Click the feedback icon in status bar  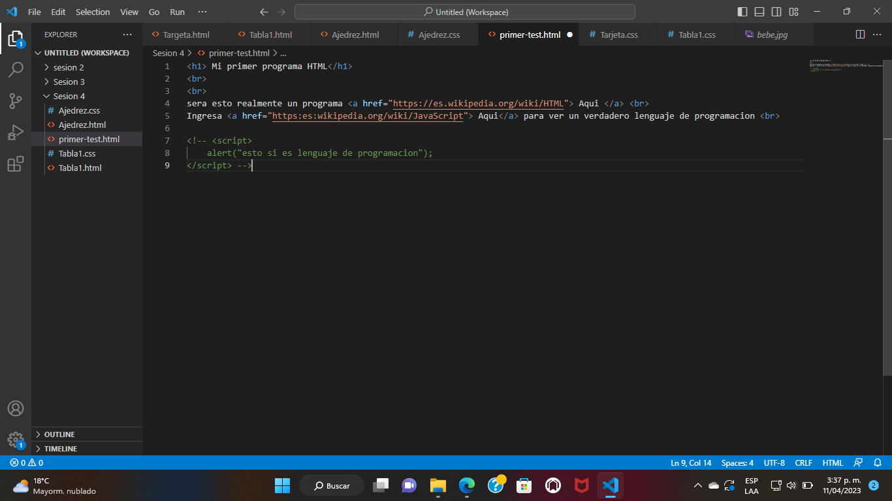click(x=859, y=463)
